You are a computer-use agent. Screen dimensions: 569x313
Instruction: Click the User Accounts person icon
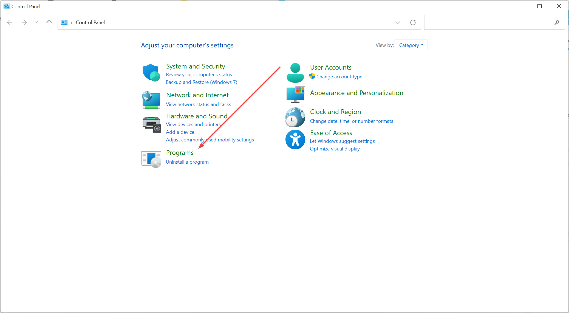click(295, 73)
